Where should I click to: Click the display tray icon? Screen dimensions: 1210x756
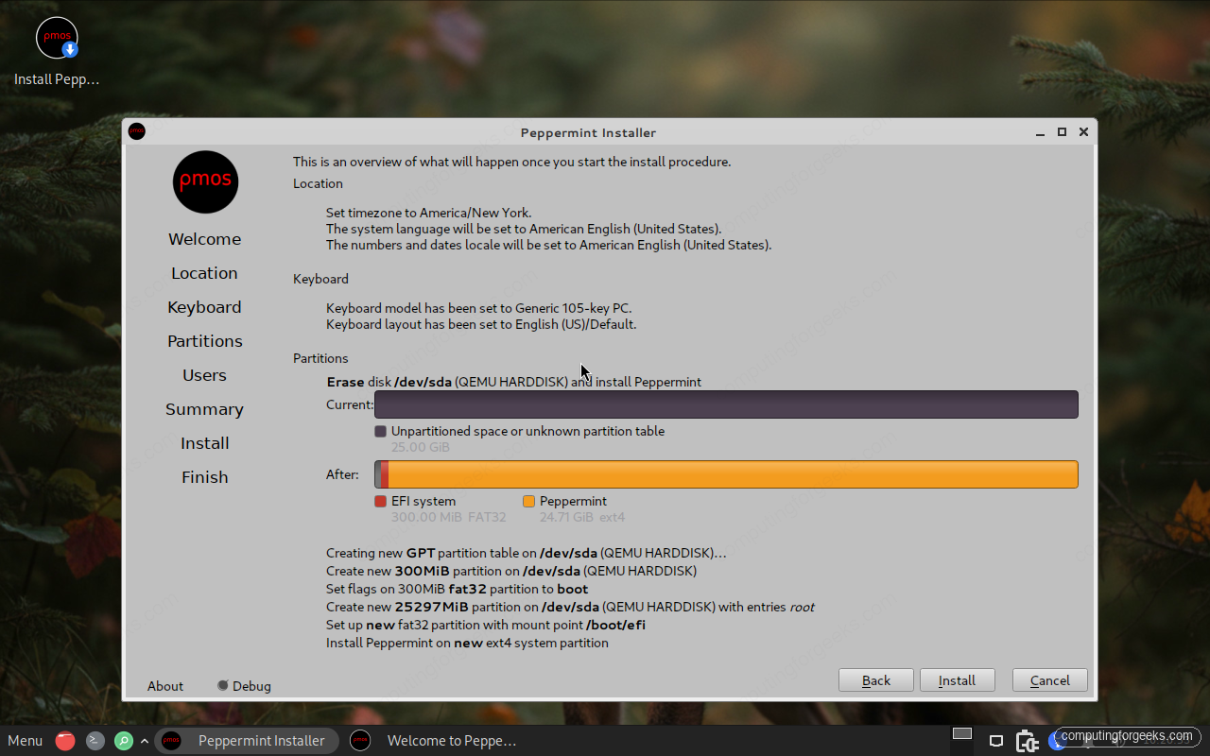click(995, 741)
